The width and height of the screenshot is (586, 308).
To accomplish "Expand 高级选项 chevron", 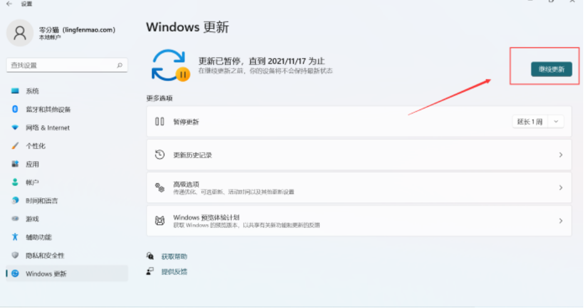I will [x=561, y=188].
